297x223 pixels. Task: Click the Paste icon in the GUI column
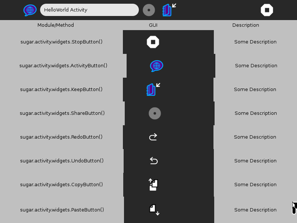coord(154,210)
